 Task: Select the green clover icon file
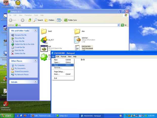[x=44, y=57]
